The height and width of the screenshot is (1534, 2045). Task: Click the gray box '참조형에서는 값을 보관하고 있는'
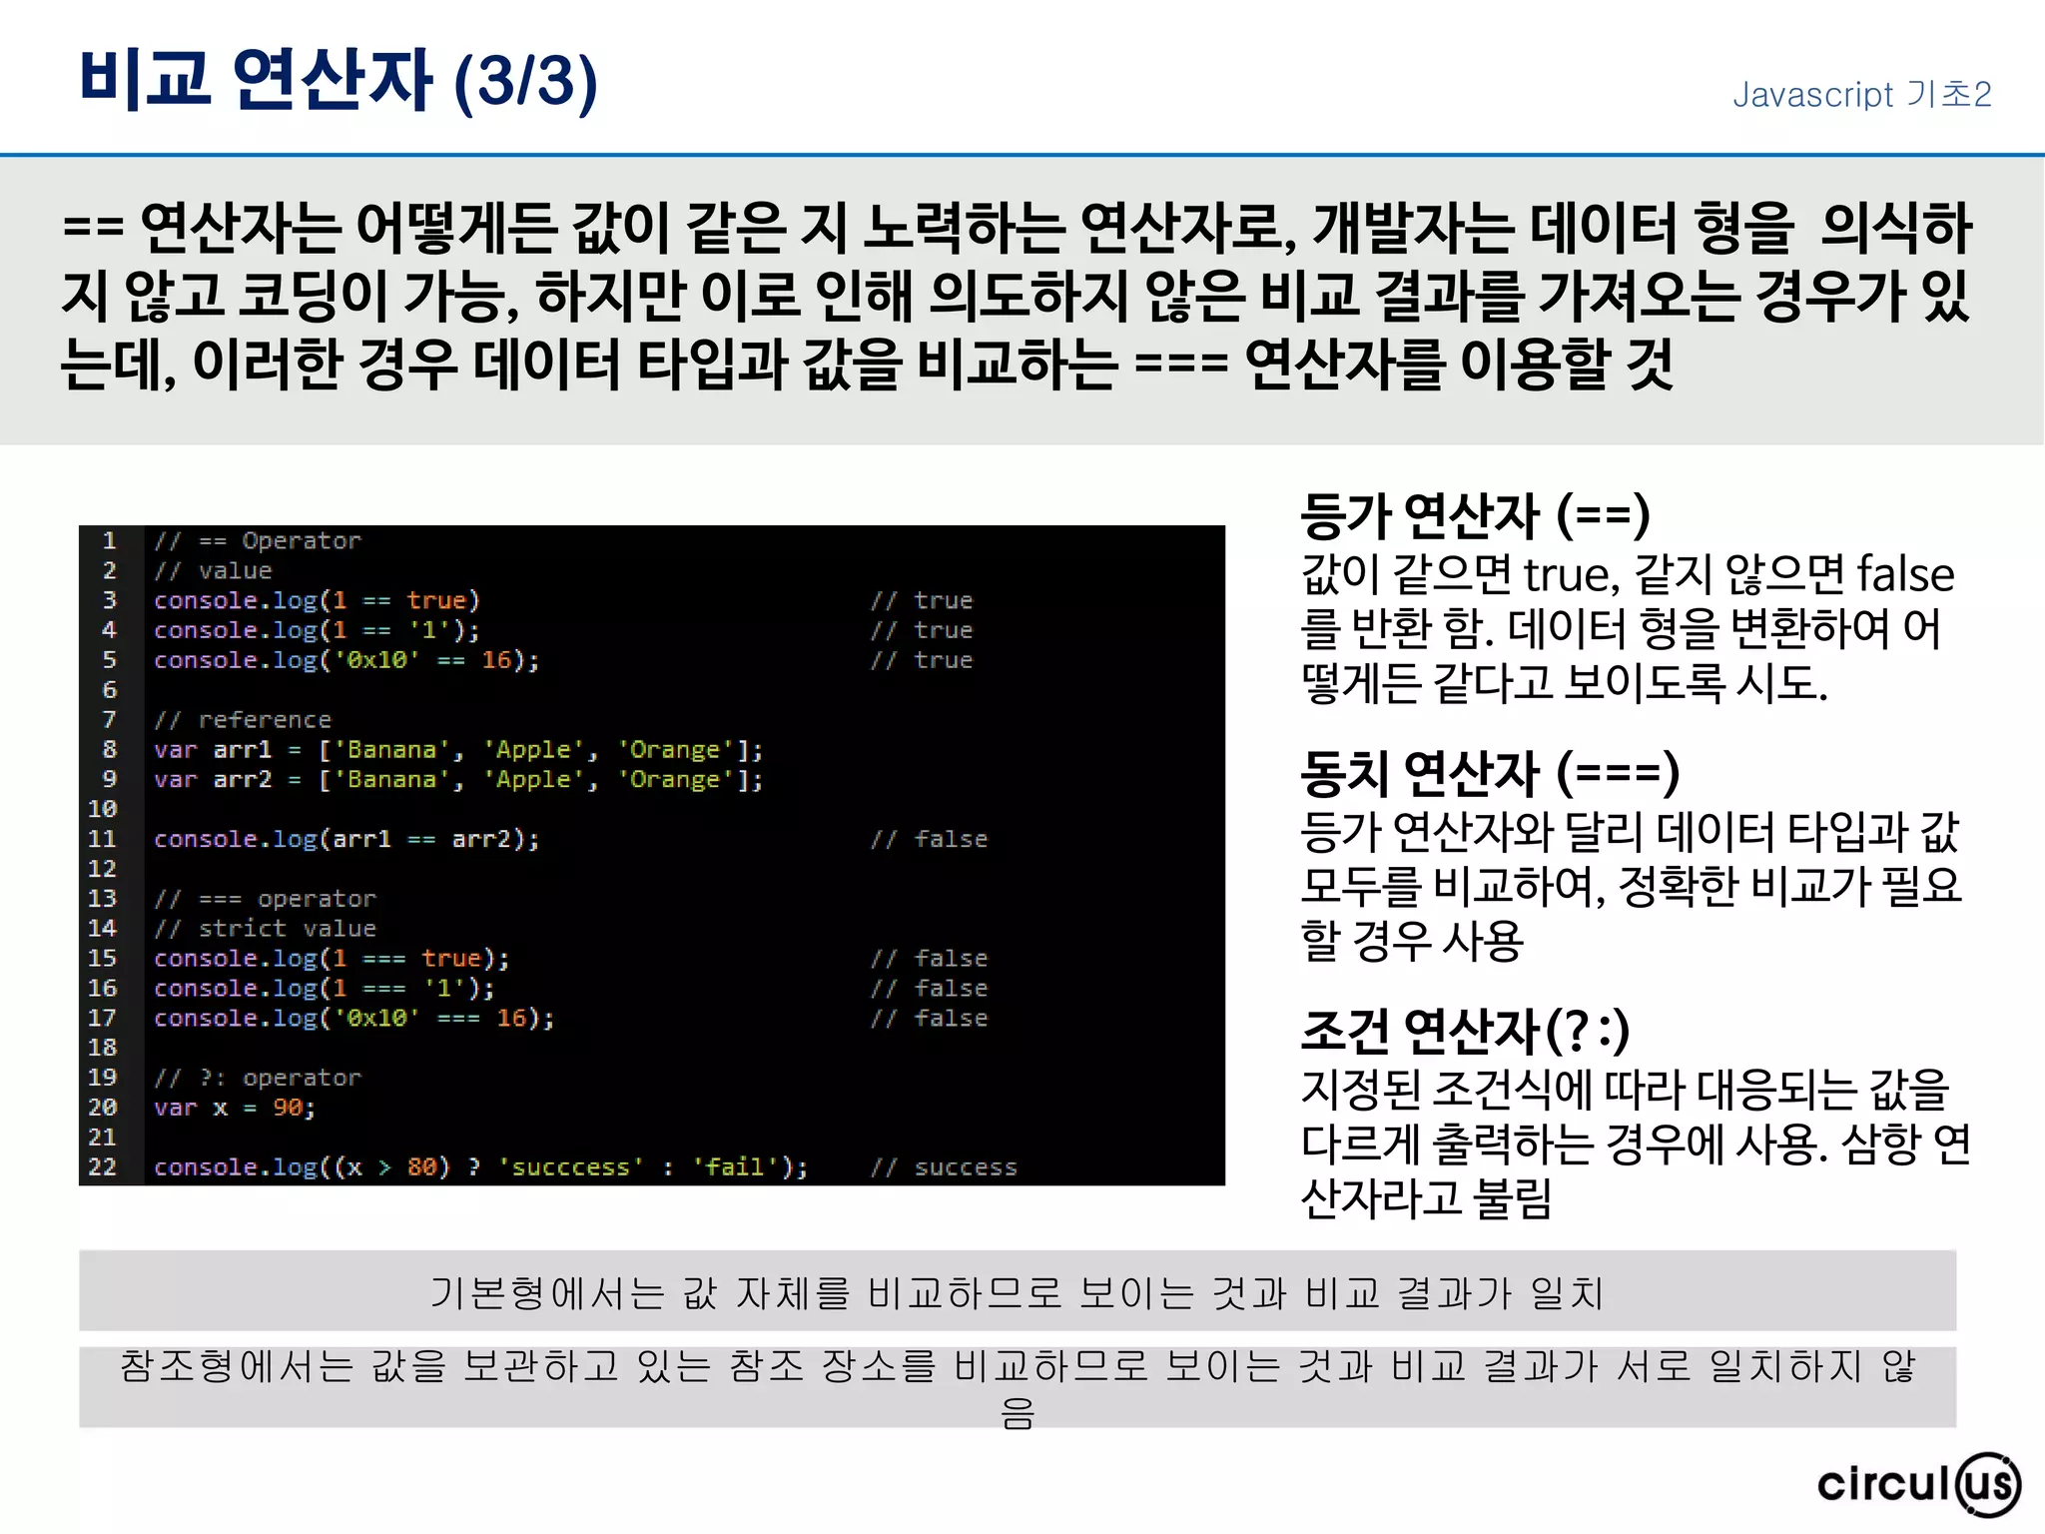[x=1018, y=1387]
